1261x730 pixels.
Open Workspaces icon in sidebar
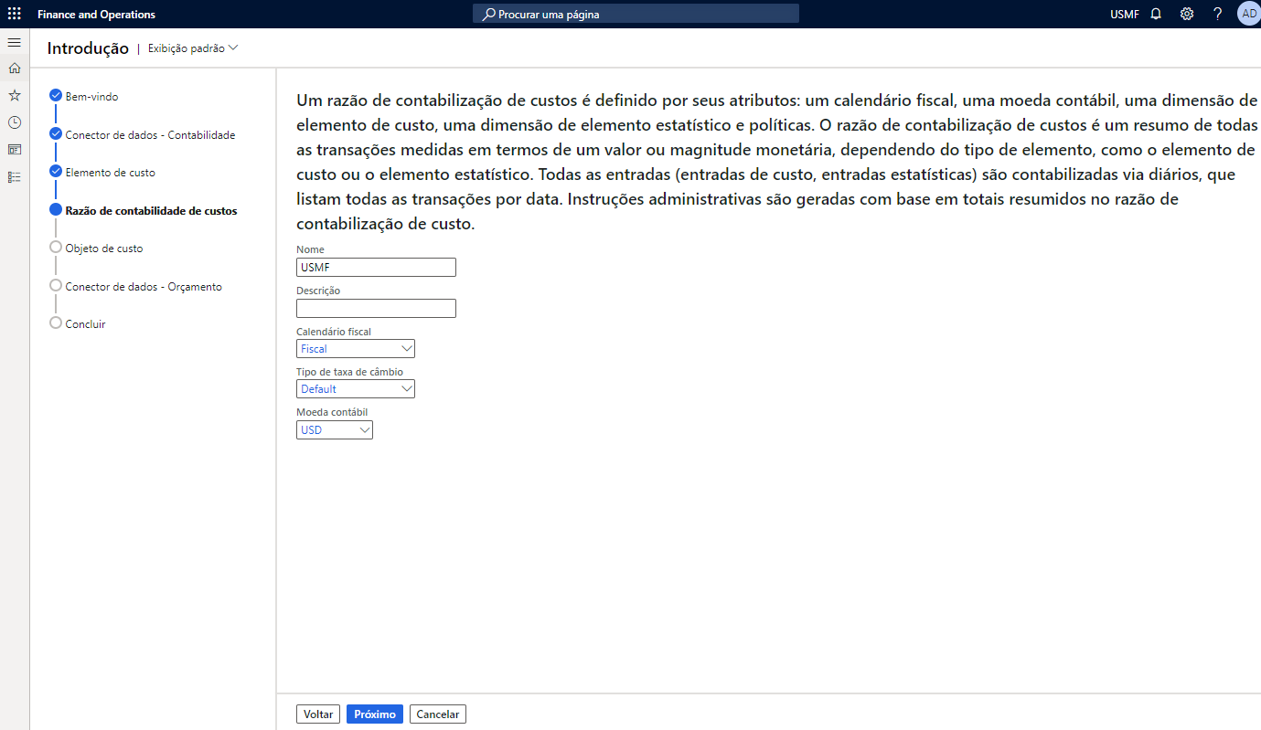click(14, 149)
